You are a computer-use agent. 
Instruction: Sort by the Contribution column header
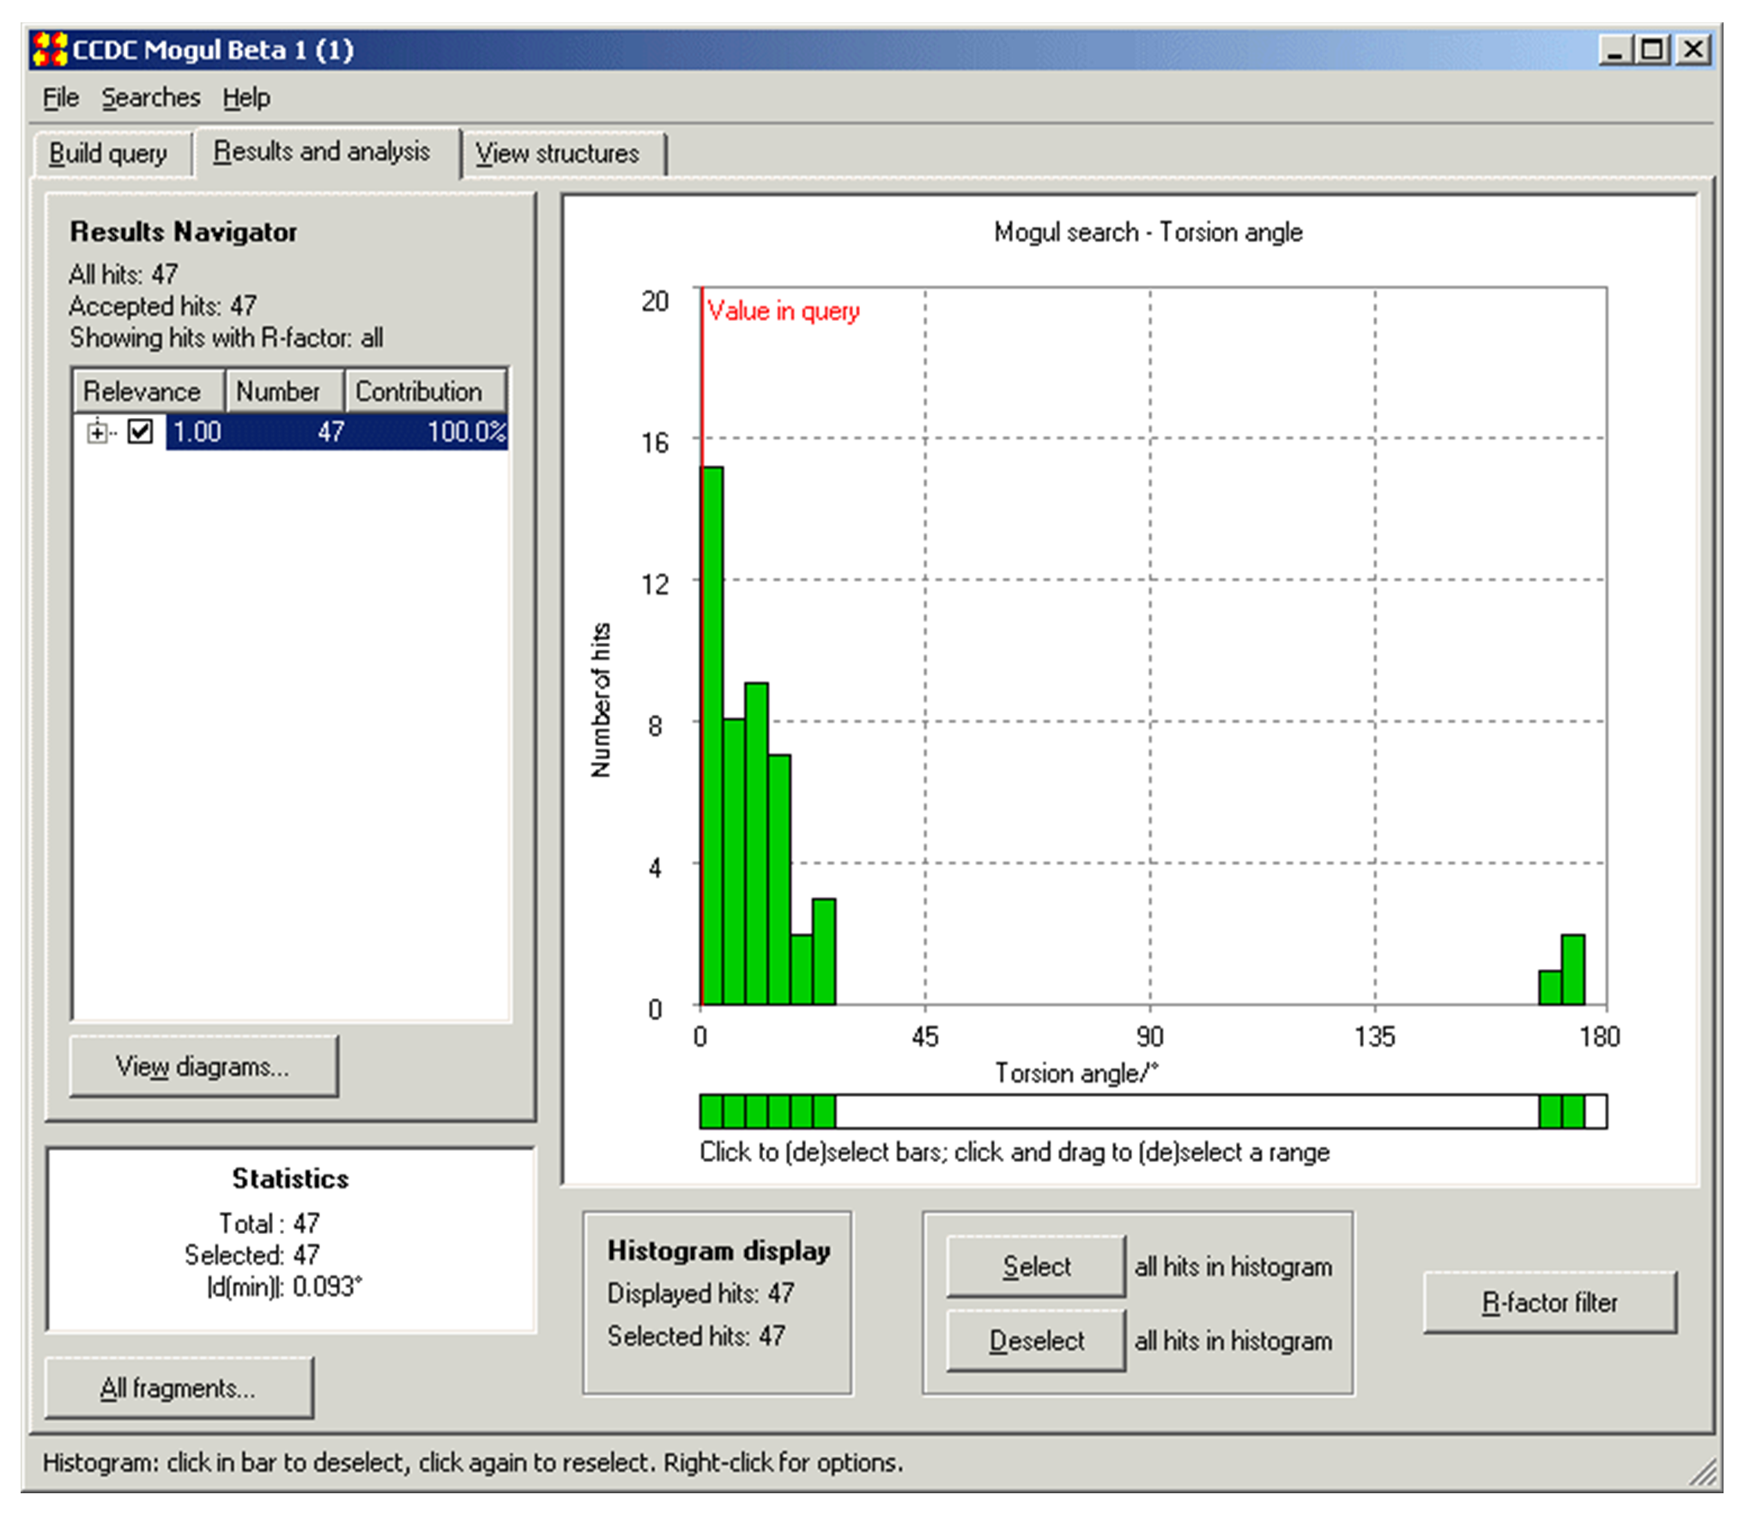[419, 391]
